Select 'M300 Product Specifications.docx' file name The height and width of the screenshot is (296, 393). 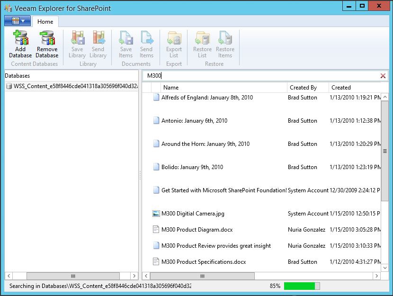click(x=204, y=262)
